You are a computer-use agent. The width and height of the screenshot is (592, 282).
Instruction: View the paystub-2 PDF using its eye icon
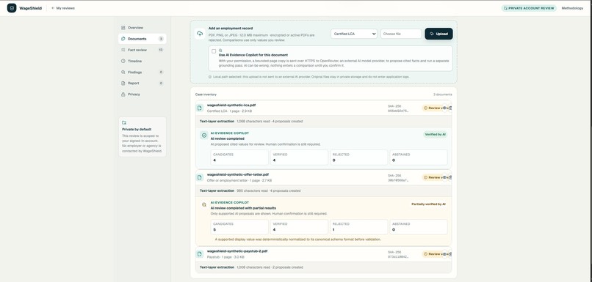pos(444,254)
